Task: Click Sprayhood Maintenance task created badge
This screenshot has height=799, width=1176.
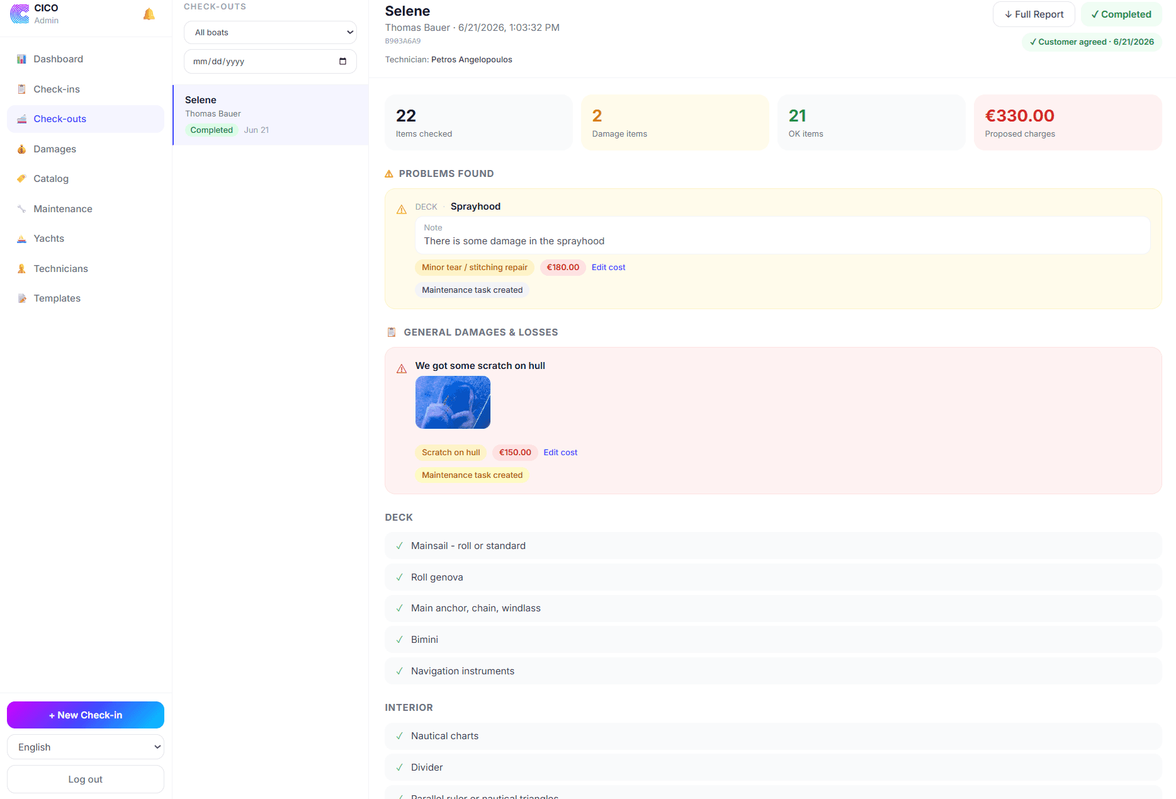Action: (x=472, y=290)
